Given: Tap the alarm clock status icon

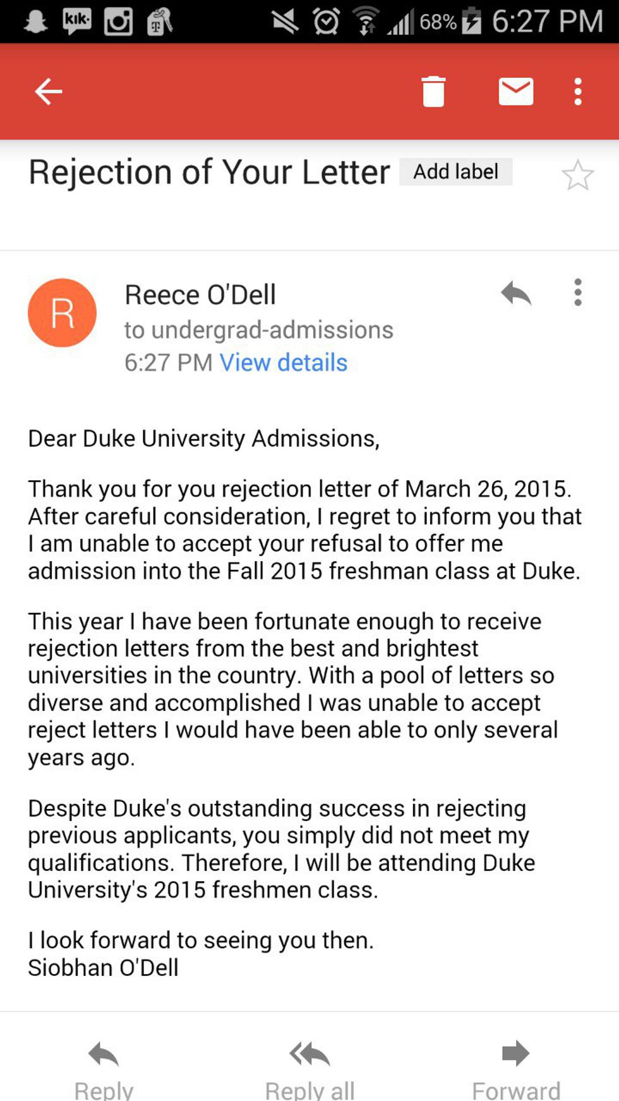Looking at the screenshot, I should coord(326,22).
